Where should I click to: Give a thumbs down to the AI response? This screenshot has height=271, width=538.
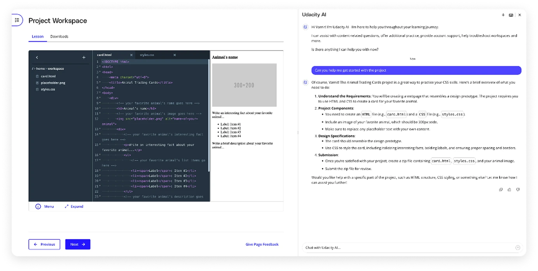(518, 189)
